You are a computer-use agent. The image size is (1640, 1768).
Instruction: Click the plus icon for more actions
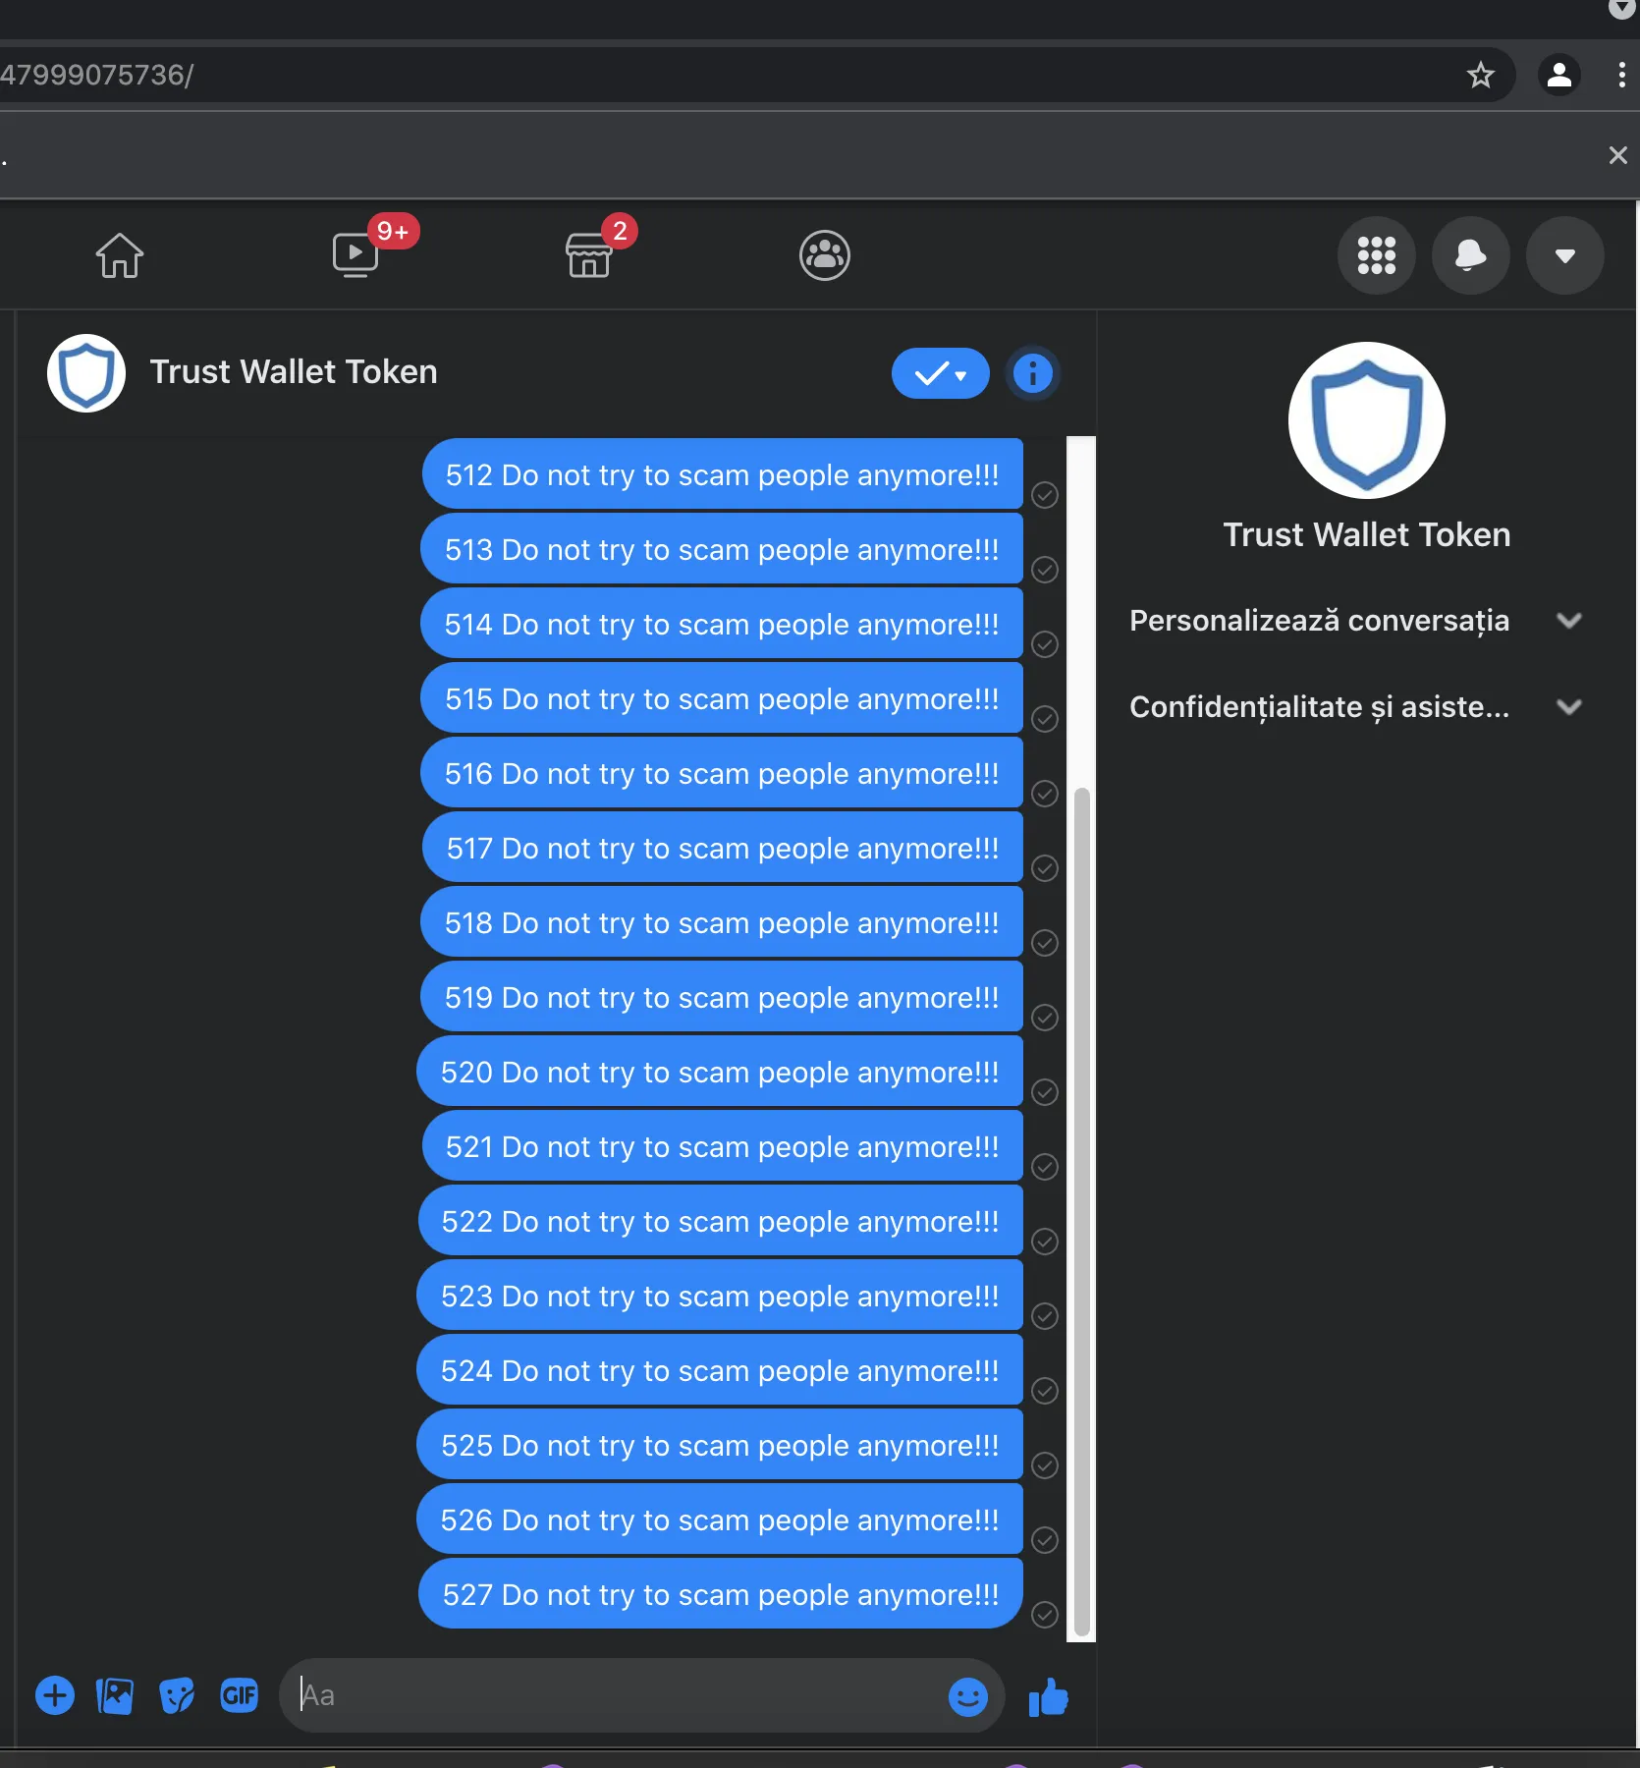(x=55, y=1695)
